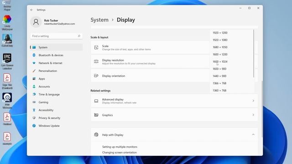Select 1600 × 1200 resolution option
Viewport: 292px width, 164px height.
pyautogui.click(x=220, y=55)
